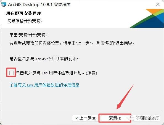Click the ArcGIS installer icon in title bar

pyautogui.click(x=4, y=4)
